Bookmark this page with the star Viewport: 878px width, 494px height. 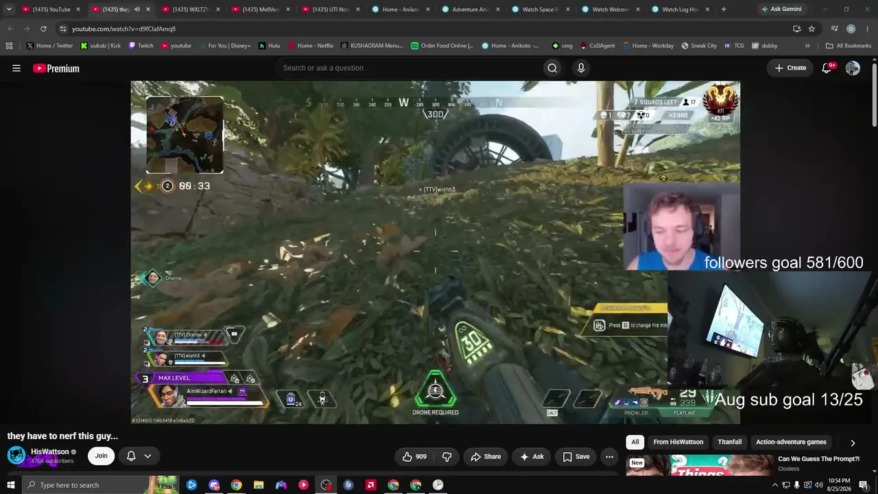(x=811, y=29)
